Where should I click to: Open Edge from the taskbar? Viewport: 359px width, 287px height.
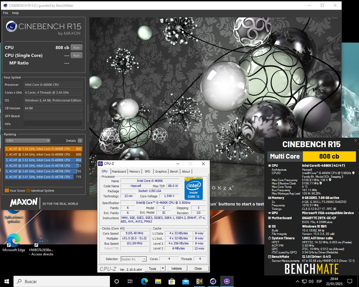point(144,281)
